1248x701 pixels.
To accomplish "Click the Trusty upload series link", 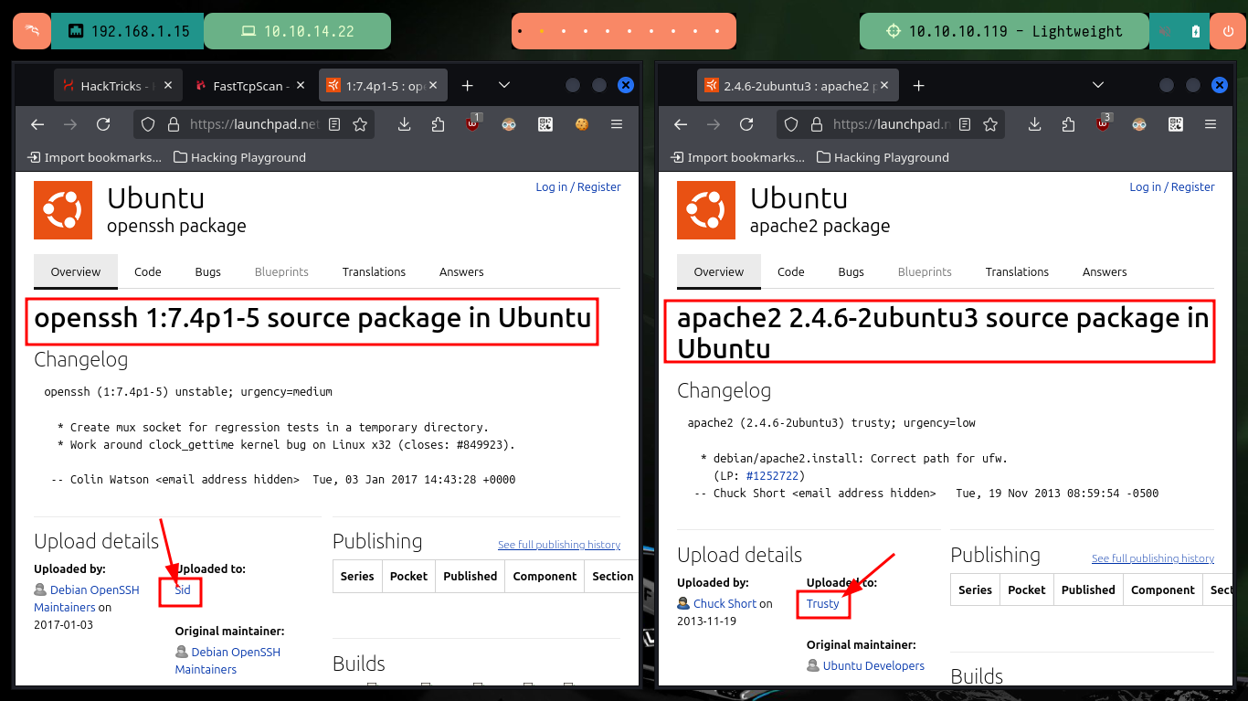I will [823, 603].
